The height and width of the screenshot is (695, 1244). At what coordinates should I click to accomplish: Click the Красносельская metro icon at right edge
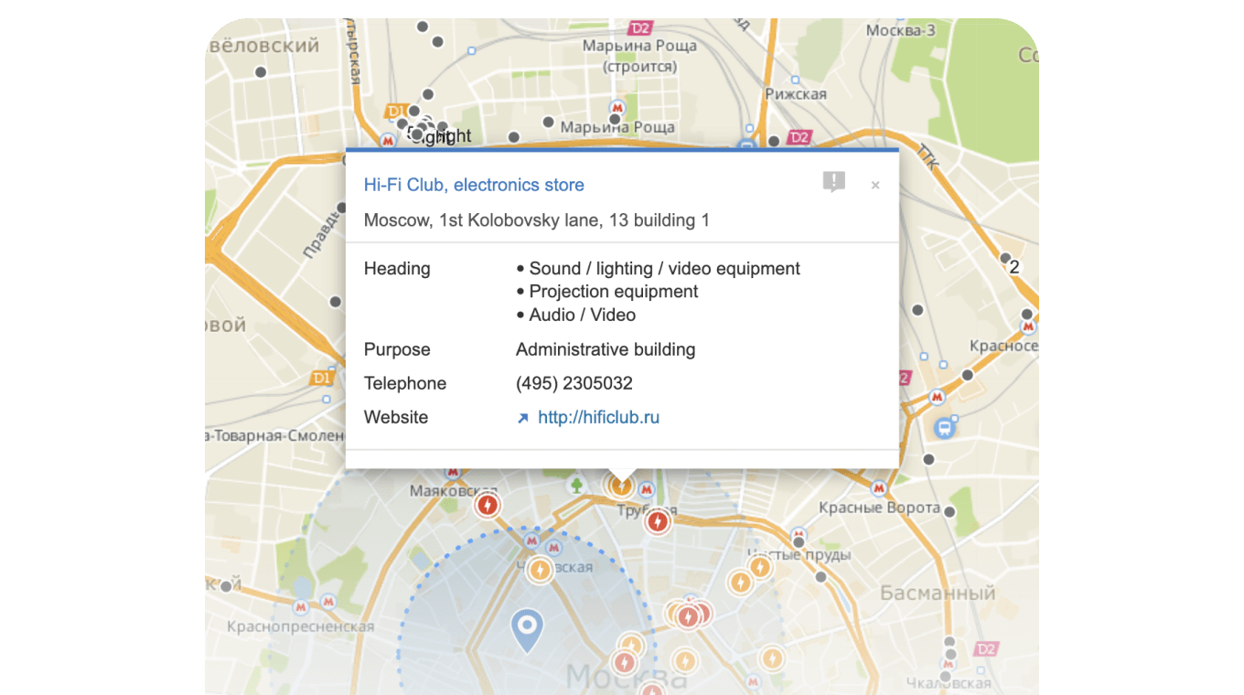[x=1028, y=326]
